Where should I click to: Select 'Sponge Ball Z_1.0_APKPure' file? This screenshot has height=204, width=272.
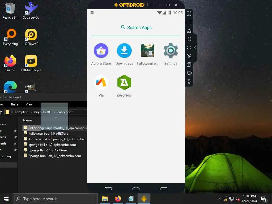(x=45, y=150)
